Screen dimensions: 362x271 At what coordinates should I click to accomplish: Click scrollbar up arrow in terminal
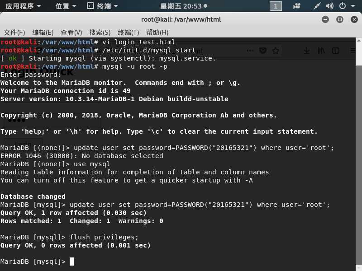pos(358,41)
